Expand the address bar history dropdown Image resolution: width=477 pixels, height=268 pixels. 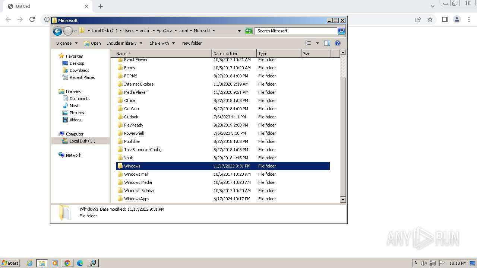point(239,31)
